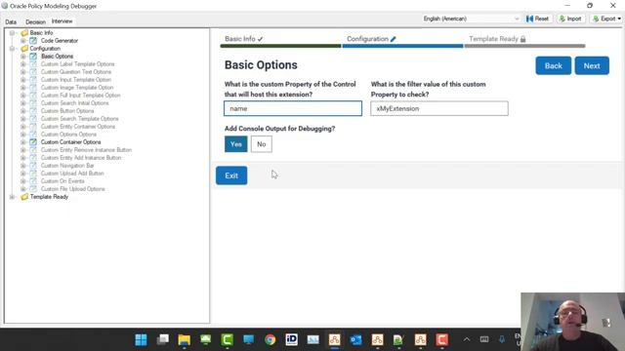This screenshot has height=351, width=625.
Task: Click the Import toolbar button
Action: [x=570, y=19]
